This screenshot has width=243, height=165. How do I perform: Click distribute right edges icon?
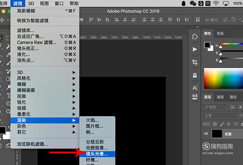pos(187,20)
